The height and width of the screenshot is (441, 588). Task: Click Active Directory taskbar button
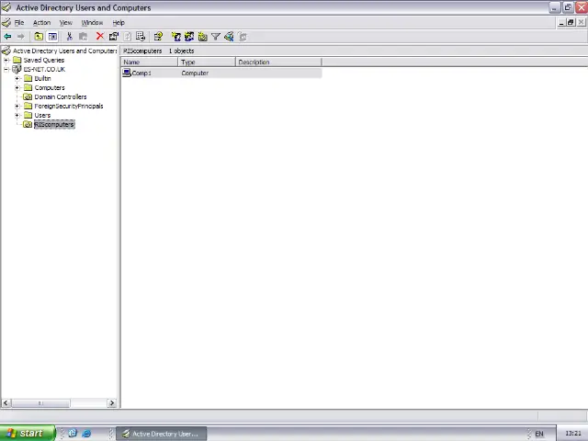tap(162, 434)
